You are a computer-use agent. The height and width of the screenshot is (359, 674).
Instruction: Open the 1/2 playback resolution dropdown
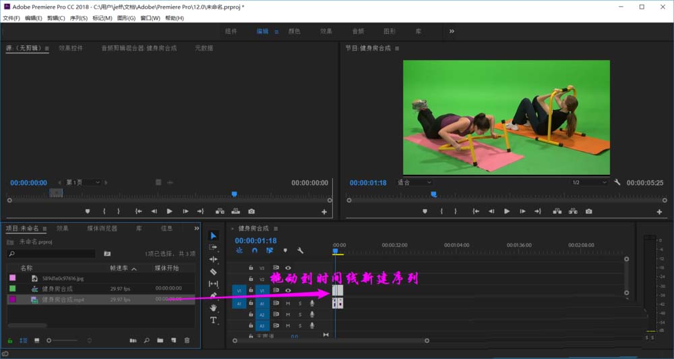click(588, 183)
